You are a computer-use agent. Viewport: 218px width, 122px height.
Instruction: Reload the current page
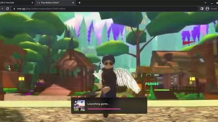pos(7,9)
